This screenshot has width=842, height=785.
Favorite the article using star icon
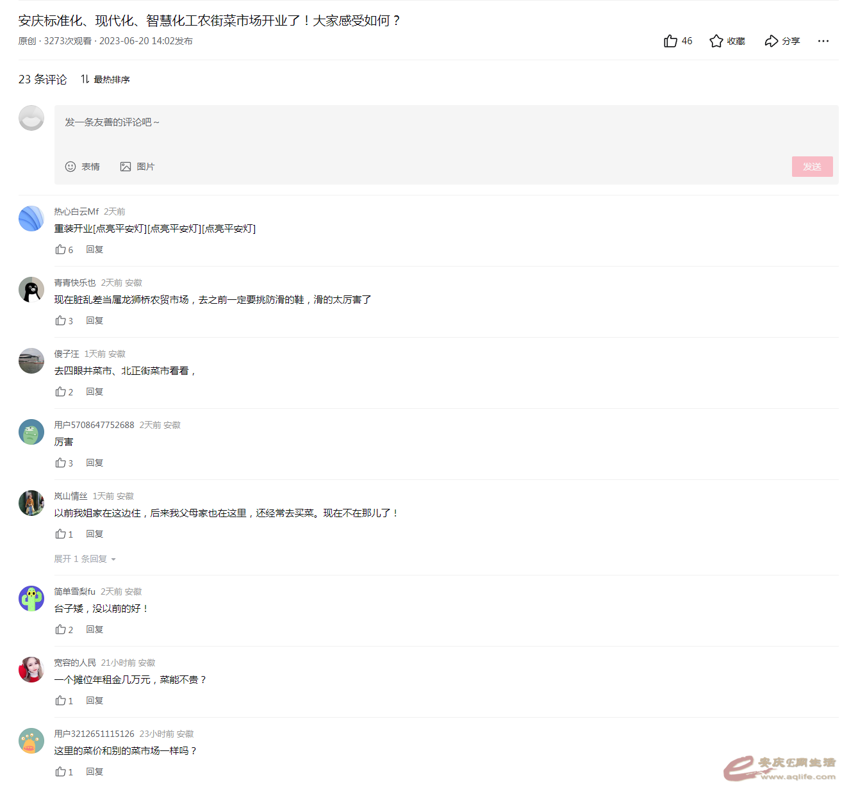[727, 41]
